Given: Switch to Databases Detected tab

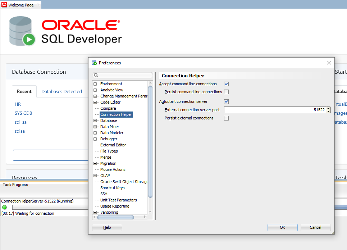Looking at the screenshot, I should click(x=61, y=91).
